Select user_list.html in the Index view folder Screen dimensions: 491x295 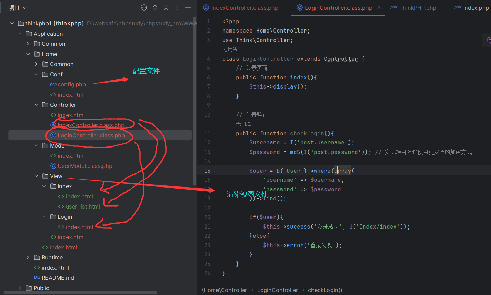point(83,206)
